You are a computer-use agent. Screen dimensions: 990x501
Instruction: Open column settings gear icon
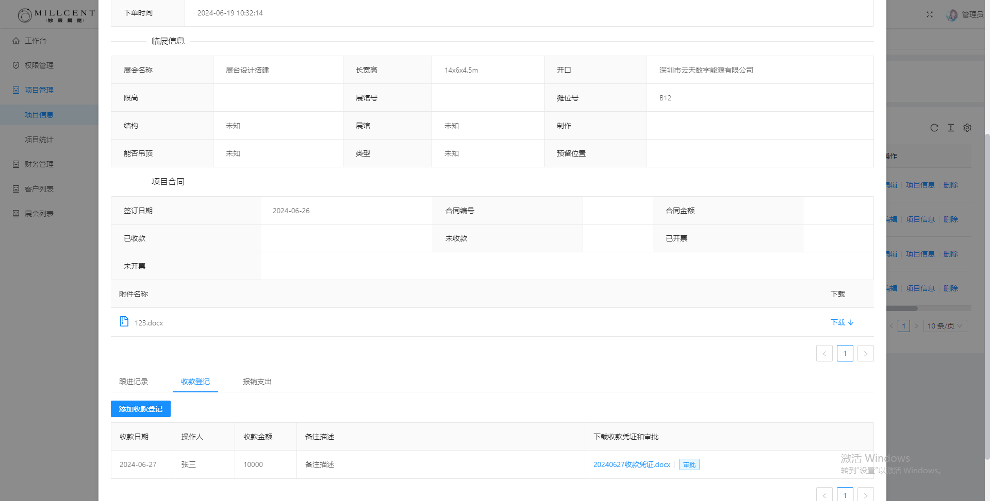tap(967, 128)
